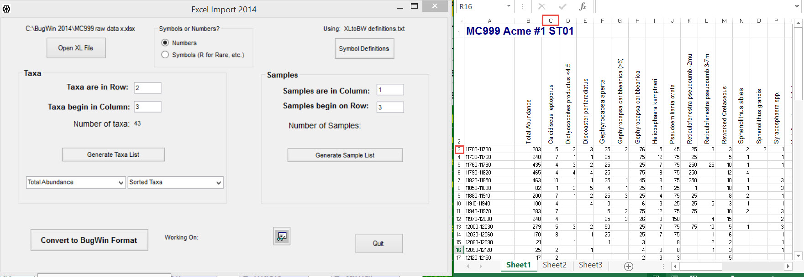Click the horizontal scrollbar right arrow

(788, 266)
